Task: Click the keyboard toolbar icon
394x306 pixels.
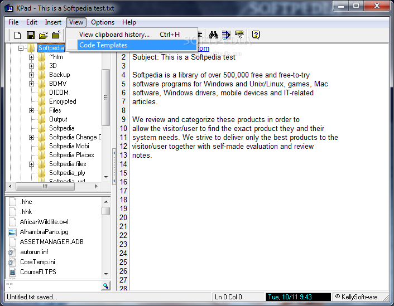Action: 239,35
